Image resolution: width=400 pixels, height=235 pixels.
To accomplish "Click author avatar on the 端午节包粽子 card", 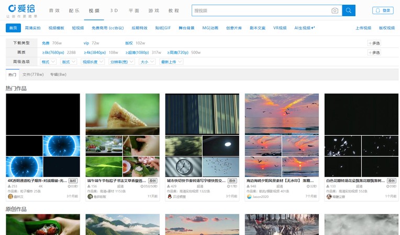I will click(x=90, y=196).
